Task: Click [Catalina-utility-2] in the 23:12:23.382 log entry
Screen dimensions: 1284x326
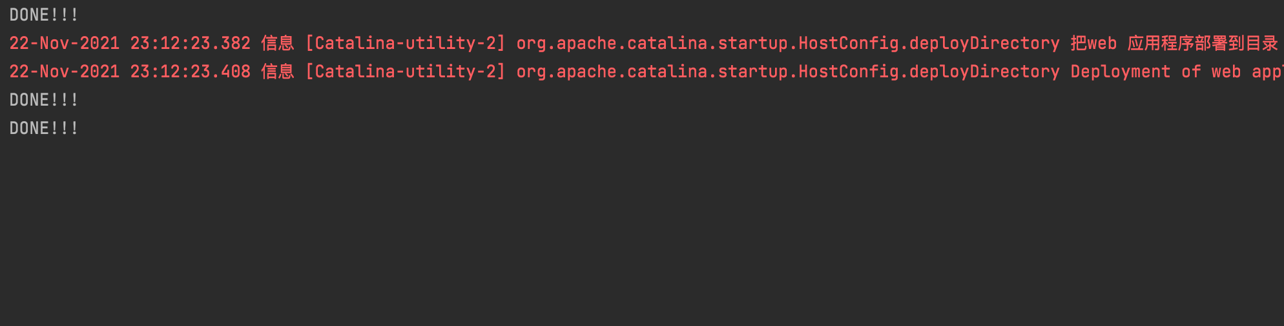Action: 406,43
